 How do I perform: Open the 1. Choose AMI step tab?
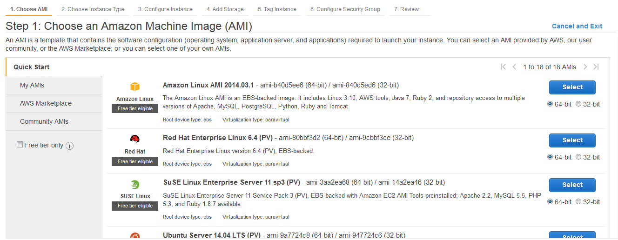[29, 9]
